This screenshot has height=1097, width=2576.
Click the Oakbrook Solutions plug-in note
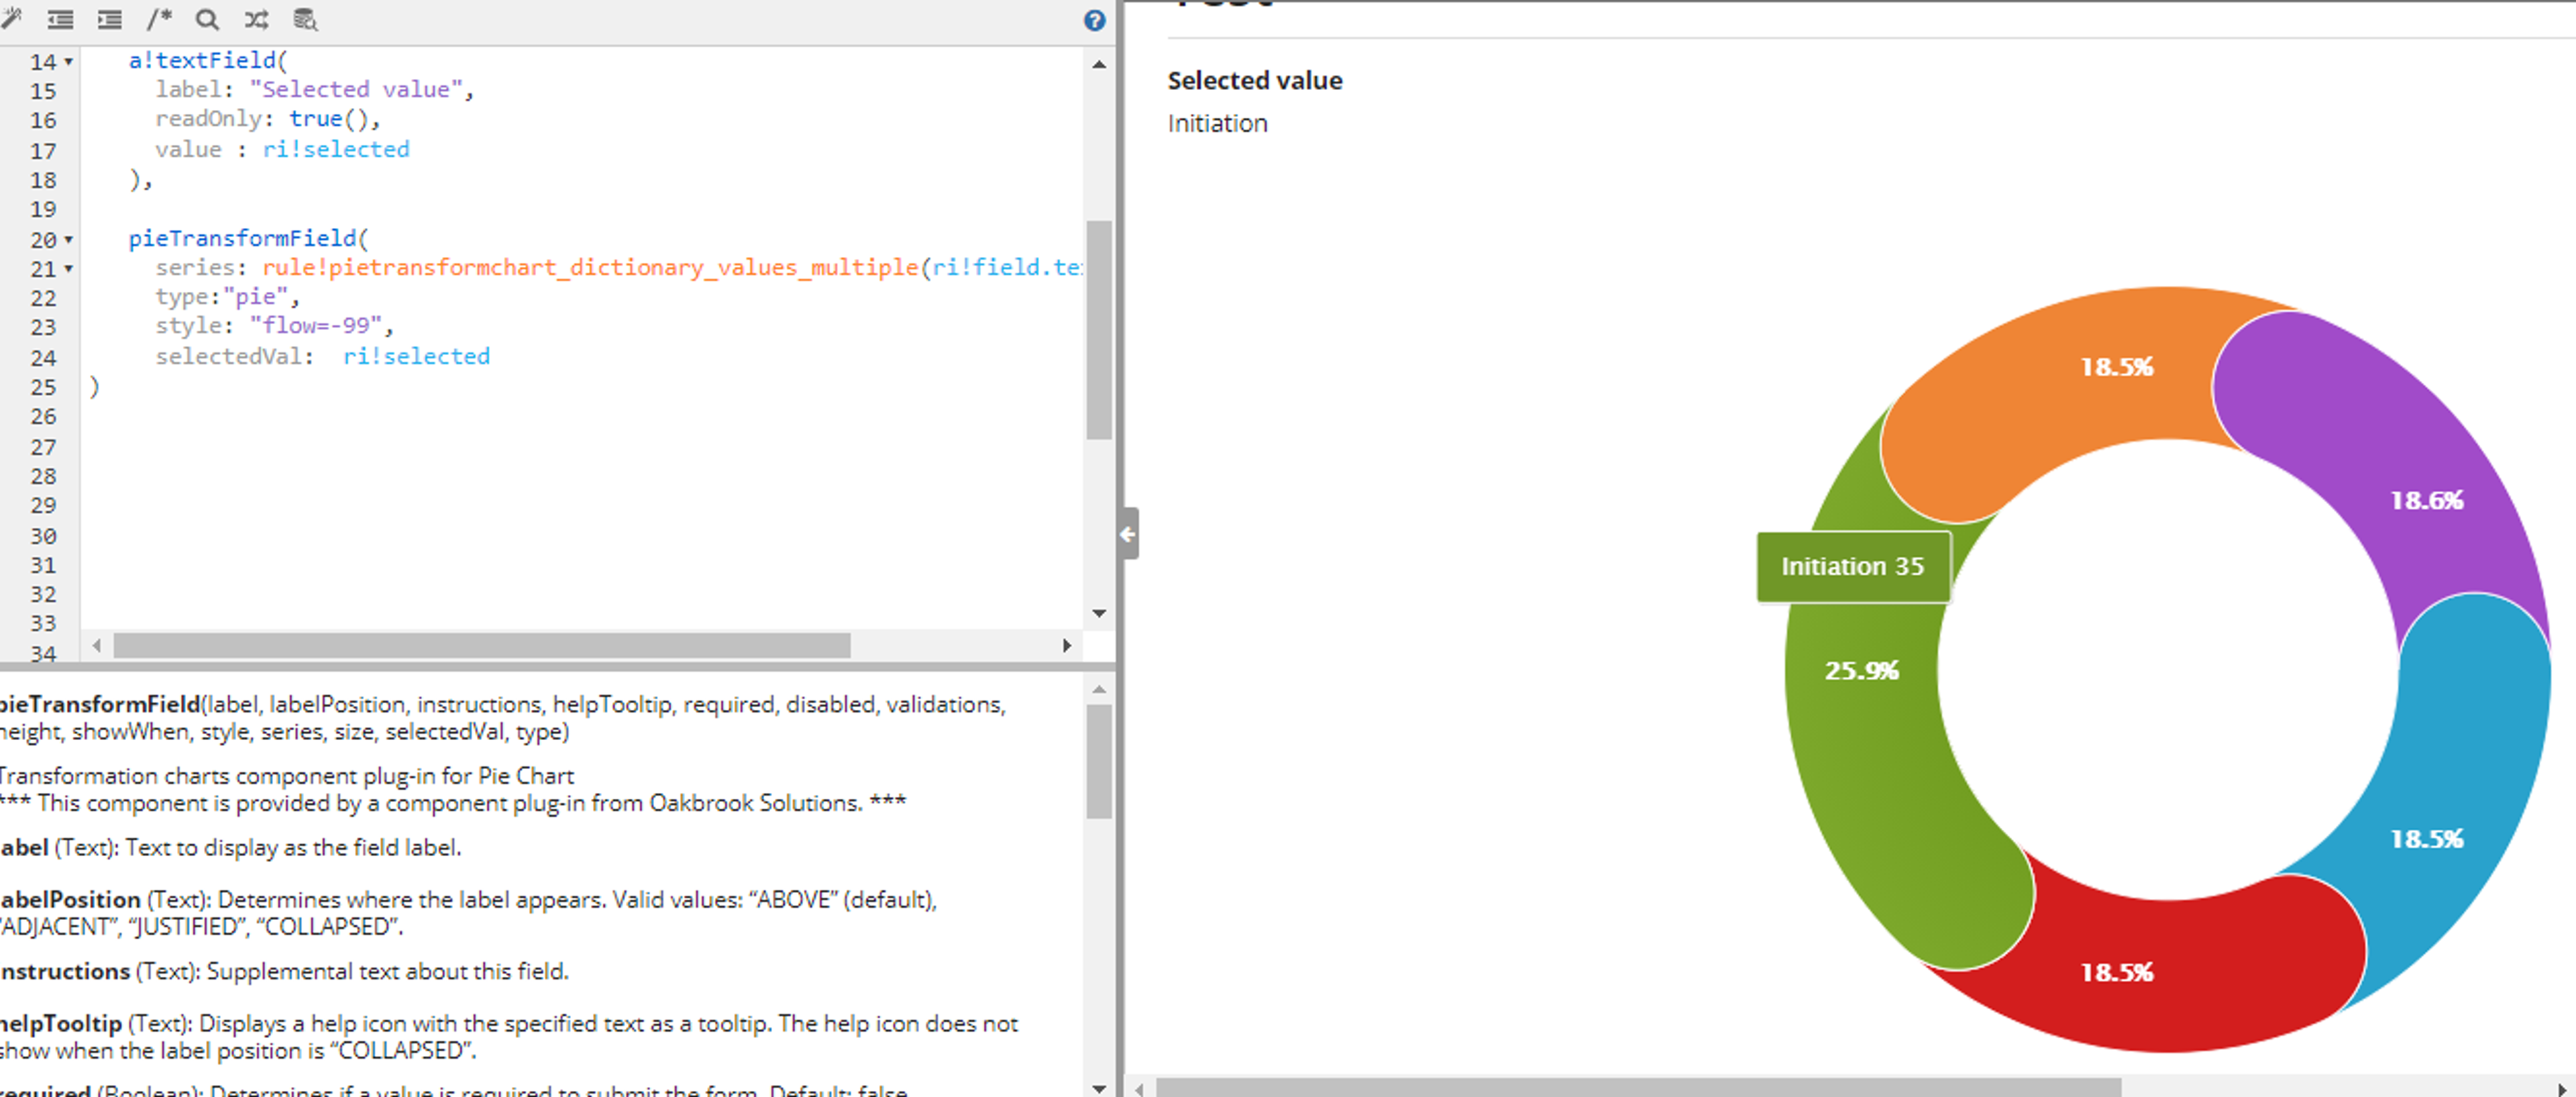452,803
